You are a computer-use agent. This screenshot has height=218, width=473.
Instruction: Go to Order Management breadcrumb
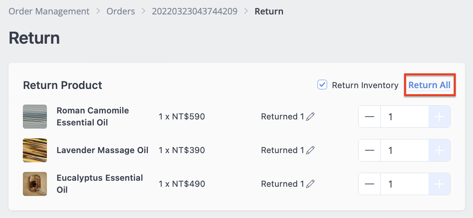click(49, 12)
